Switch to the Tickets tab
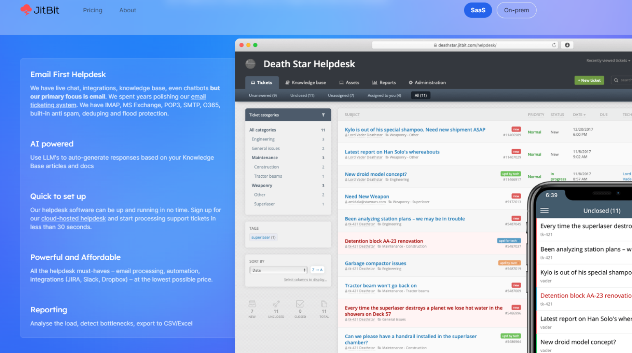The height and width of the screenshot is (353, 632). click(x=262, y=83)
